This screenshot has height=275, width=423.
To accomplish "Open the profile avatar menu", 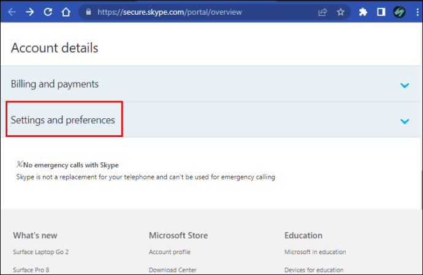I will click(399, 12).
